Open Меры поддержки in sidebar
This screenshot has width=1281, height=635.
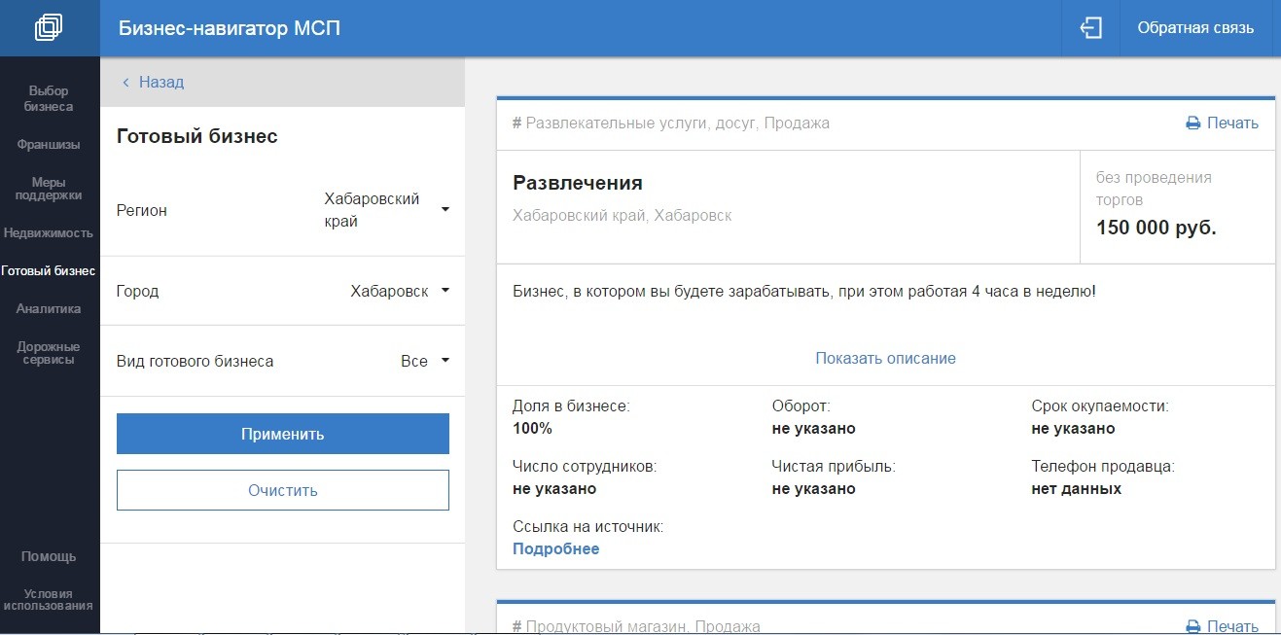(x=49, y=189)
